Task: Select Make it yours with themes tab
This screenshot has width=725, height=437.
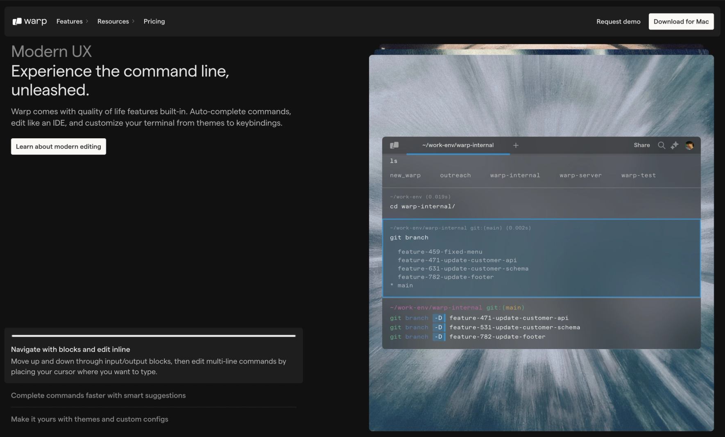Action: click(90, 419)
